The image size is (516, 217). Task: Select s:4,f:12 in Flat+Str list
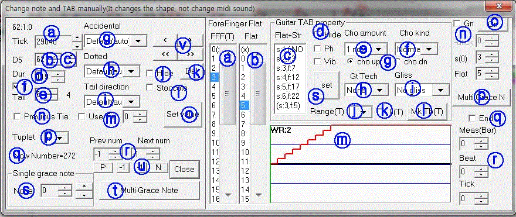[x=289, y=78]
